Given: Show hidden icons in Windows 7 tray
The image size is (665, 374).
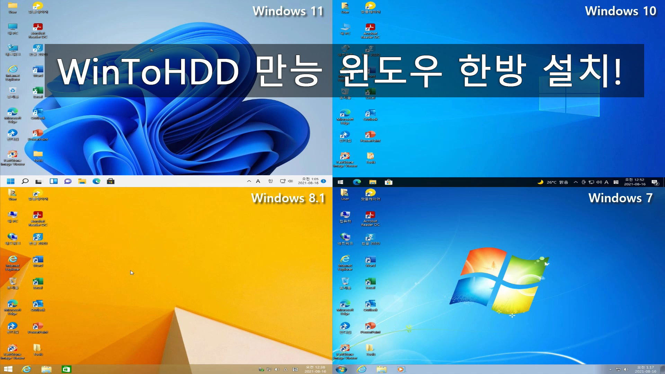Looking at the screenshot, I should (x=610, y=369).
